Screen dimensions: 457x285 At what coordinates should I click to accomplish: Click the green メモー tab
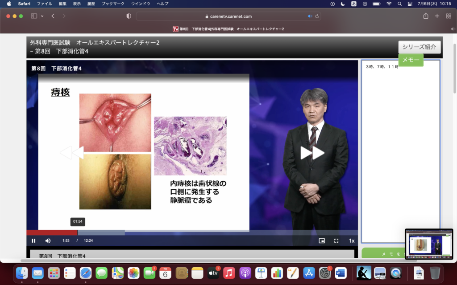411,60
